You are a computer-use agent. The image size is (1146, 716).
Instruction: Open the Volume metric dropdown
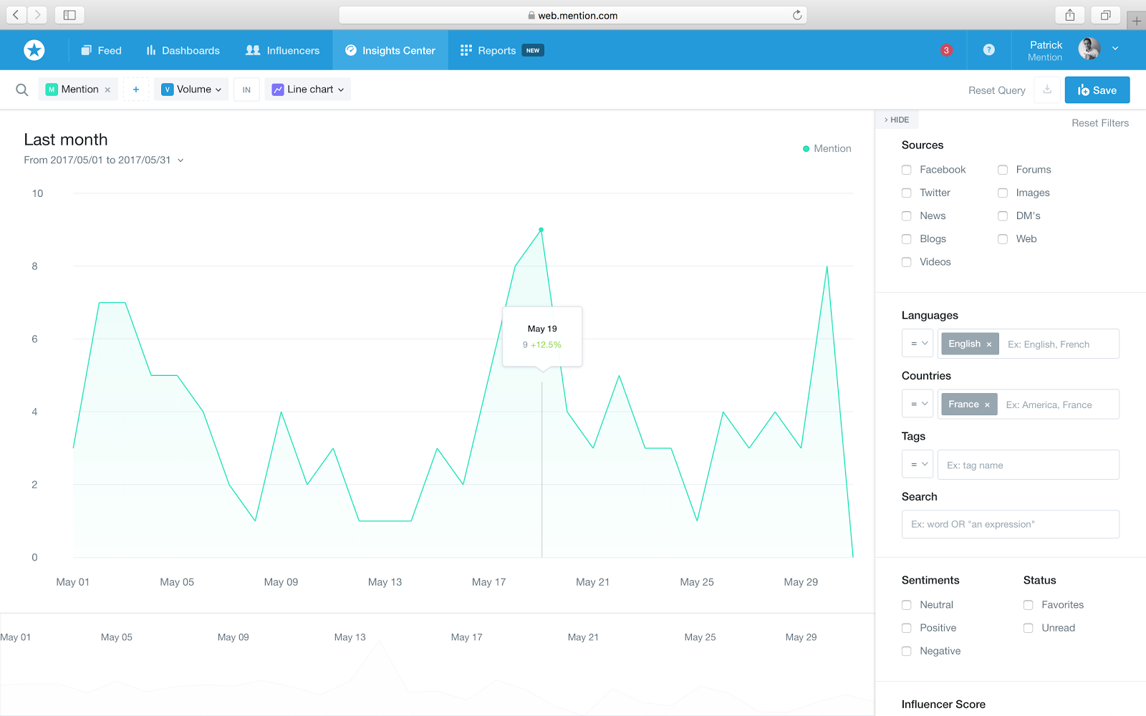point(191,89)
